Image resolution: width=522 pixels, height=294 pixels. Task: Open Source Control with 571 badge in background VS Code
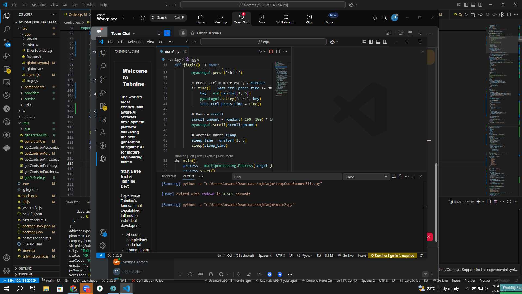point(7,42)
